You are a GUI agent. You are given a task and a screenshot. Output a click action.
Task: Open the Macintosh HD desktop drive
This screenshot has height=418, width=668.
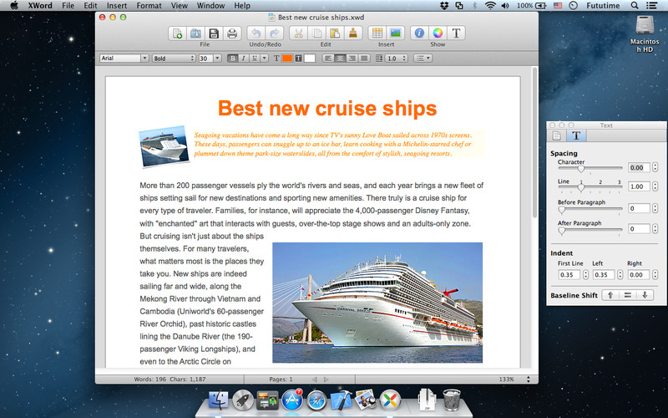pos(645,34)
